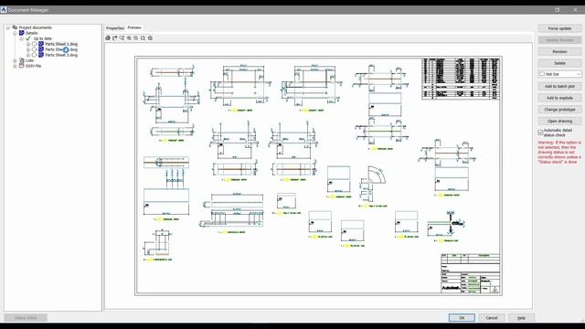Click the Cancel button
The image size is (585, 329).
[x=492, y=317]
